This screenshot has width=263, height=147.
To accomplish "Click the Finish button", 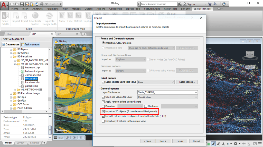I will pyautogui.click(x=180, y=141).
